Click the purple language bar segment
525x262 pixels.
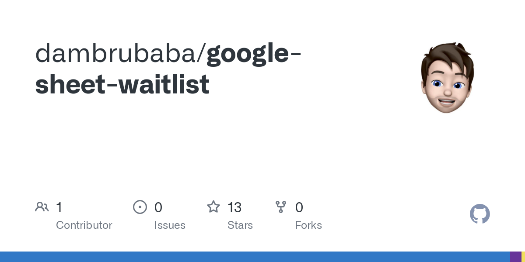click(515, 257)
